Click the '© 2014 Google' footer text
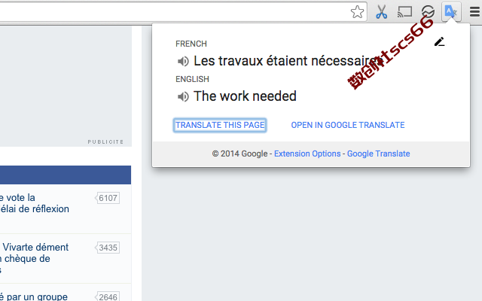Viewport: 482px width, 301px height. pyautogui.click(x=239, y=154)
